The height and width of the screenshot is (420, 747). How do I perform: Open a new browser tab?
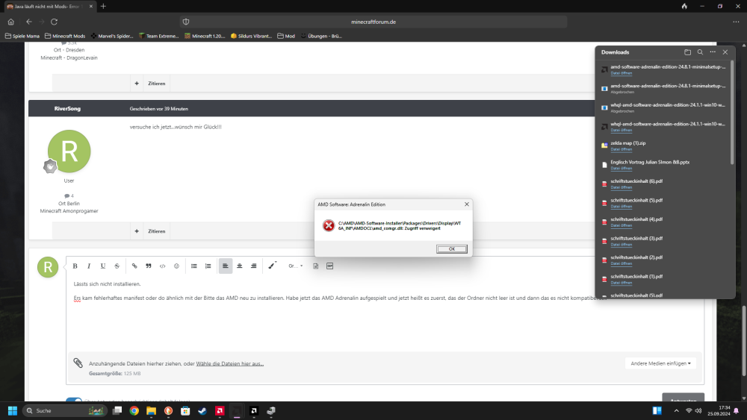click(x=103, y=6)
